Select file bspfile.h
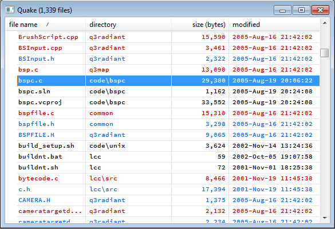 tap(36, 124)
